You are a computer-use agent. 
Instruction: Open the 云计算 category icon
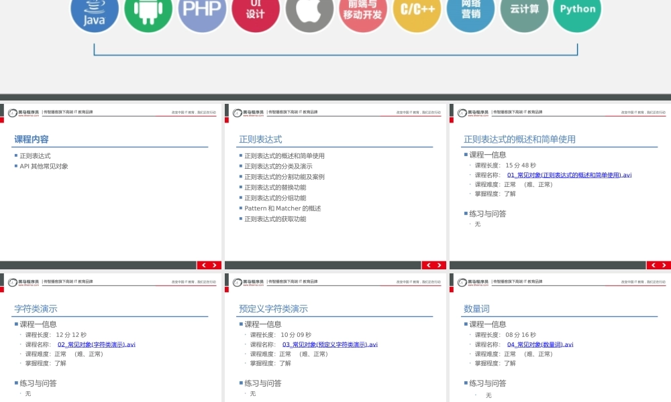pos(523,12)
